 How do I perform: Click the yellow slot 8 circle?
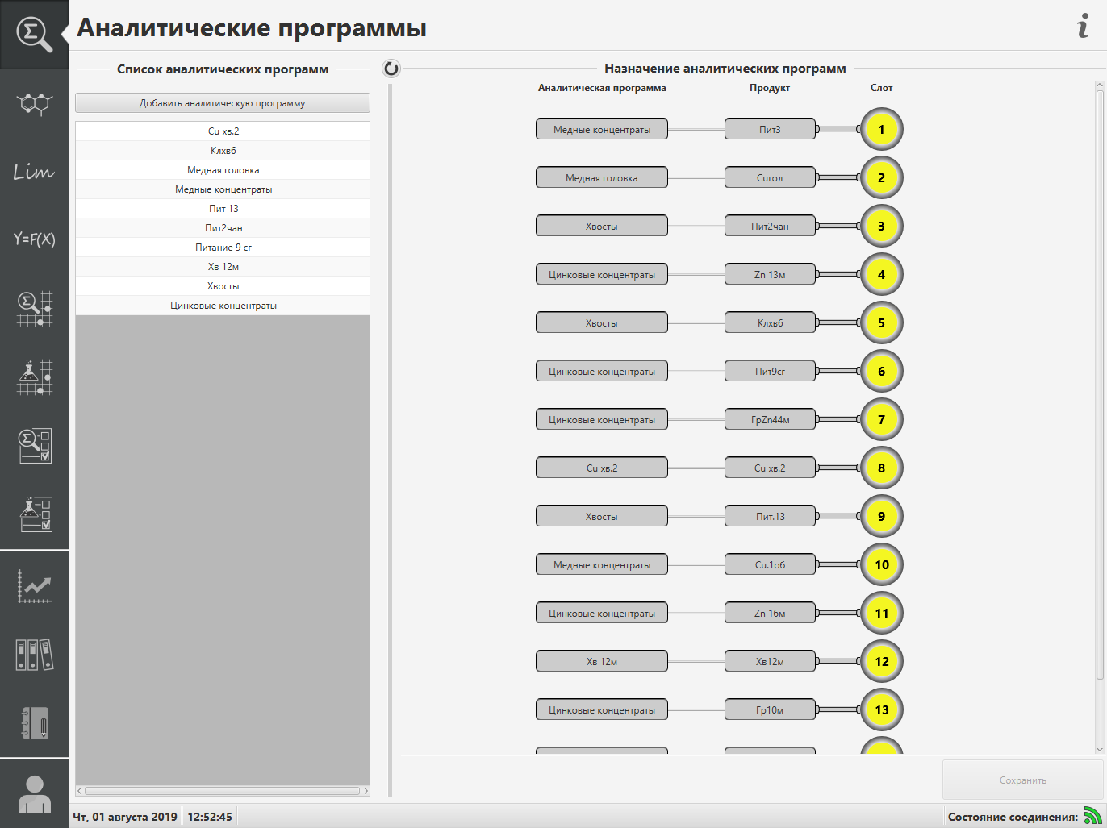(881, 468)
